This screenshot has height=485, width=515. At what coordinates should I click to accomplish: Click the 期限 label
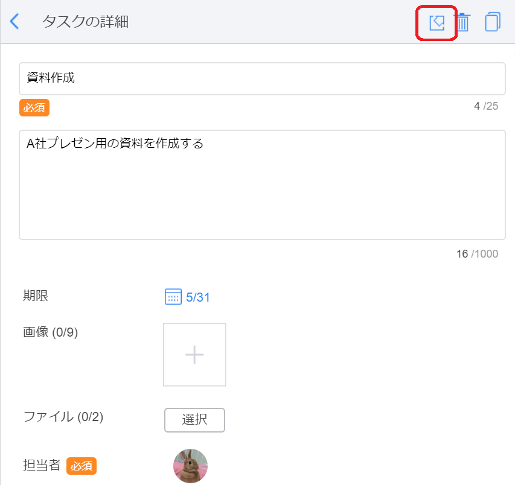point(36,296)
